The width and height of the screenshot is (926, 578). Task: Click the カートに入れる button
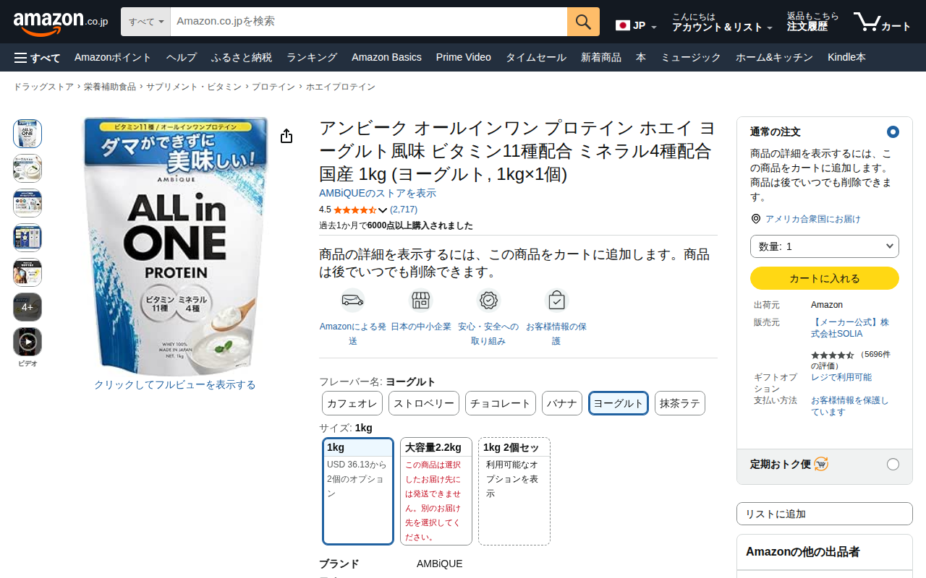click(x=825, y=278)
